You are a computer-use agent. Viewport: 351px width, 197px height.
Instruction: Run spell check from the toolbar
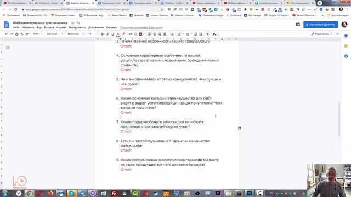pos(22,34)
